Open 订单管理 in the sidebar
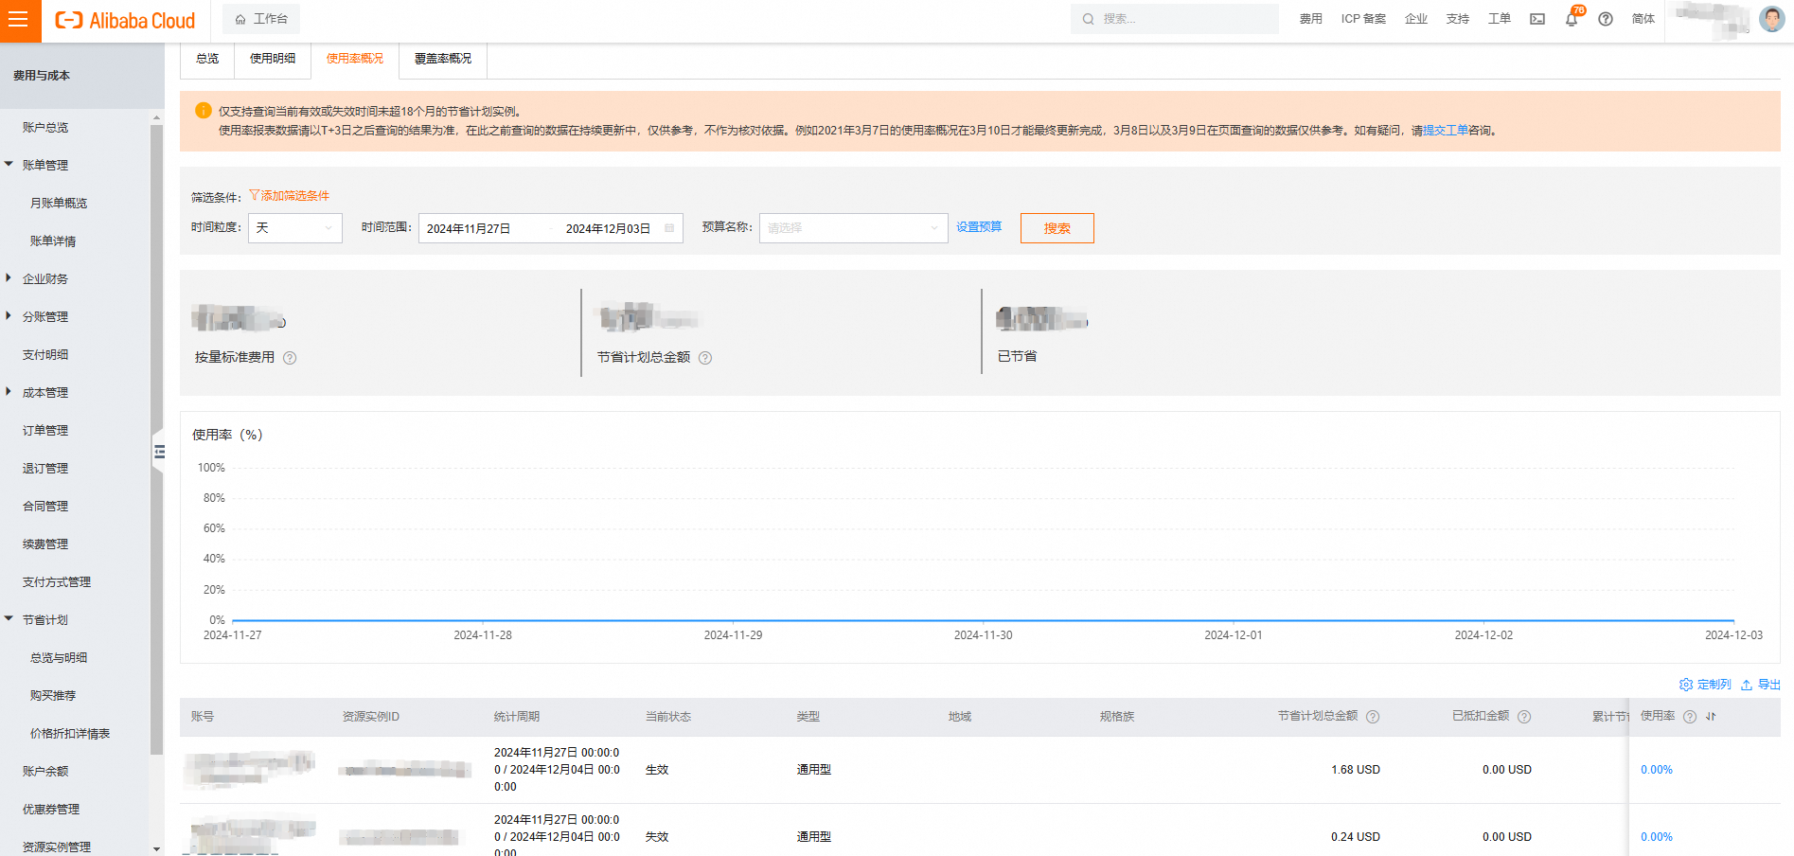Screen dimensions: 1794x856 click(x=45, y=430)
